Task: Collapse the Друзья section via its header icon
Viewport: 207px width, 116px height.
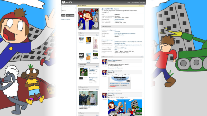Action: [x=79, y=33]
